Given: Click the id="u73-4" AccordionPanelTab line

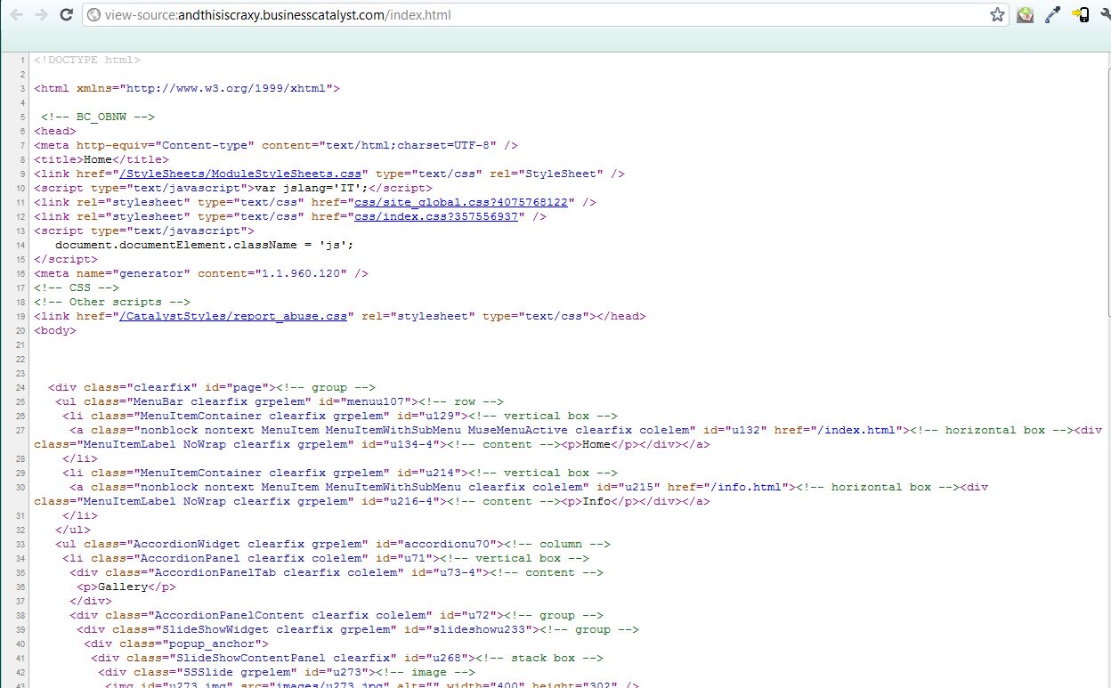Looking at the screenshot, I should tap(337, 572).
